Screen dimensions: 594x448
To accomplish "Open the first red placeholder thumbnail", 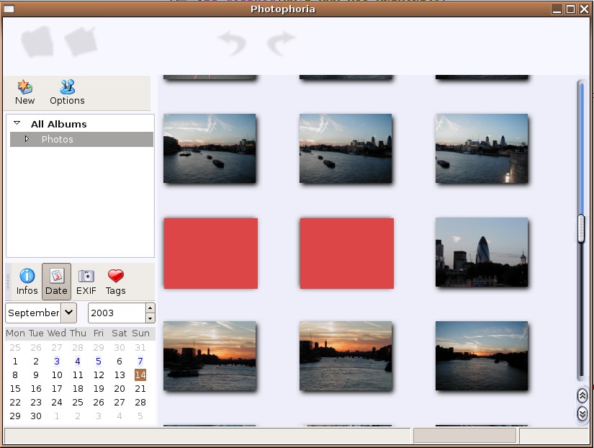I will [211, 254].
